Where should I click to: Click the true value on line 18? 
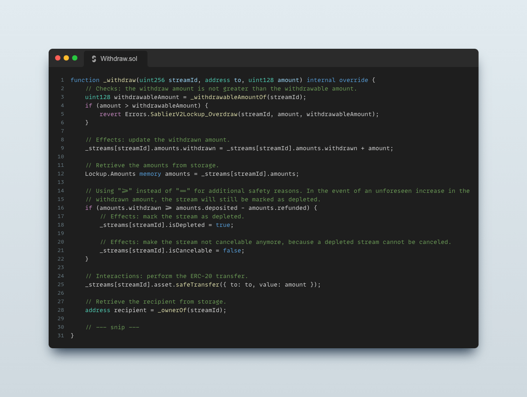pyautogui.click(x=223, y=225)
